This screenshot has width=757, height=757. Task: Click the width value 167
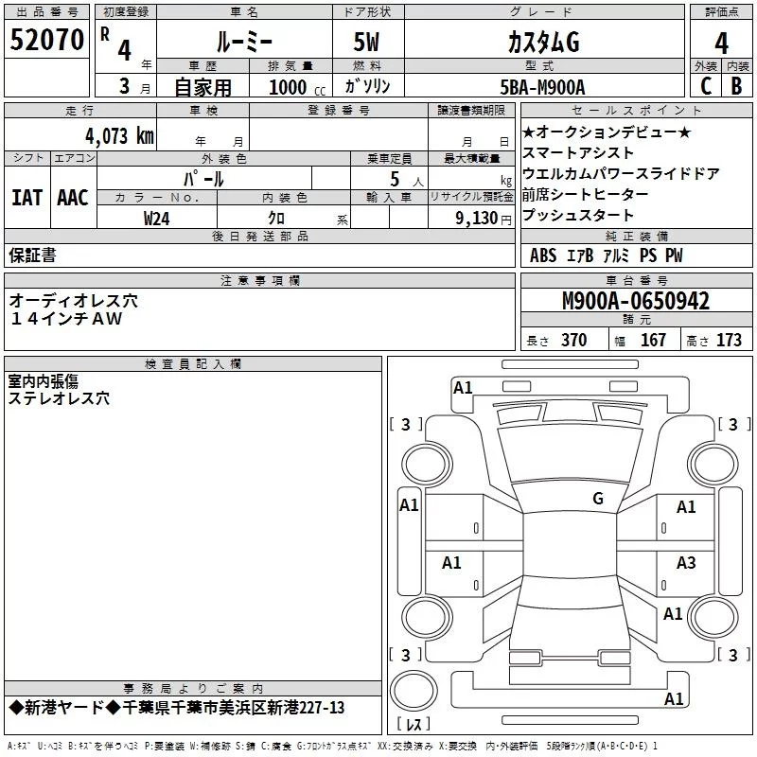tap(653, 340)
